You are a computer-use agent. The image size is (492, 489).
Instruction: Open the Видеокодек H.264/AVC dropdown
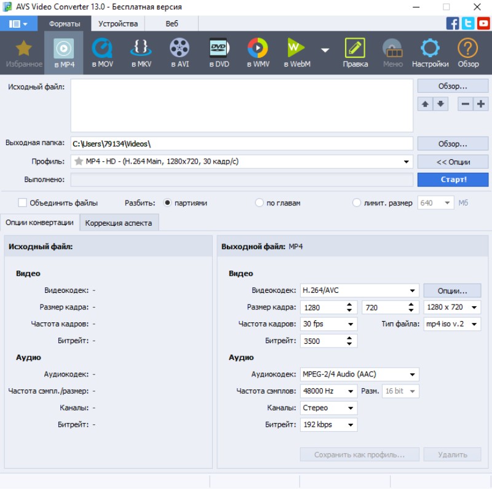tap(360, 291)
